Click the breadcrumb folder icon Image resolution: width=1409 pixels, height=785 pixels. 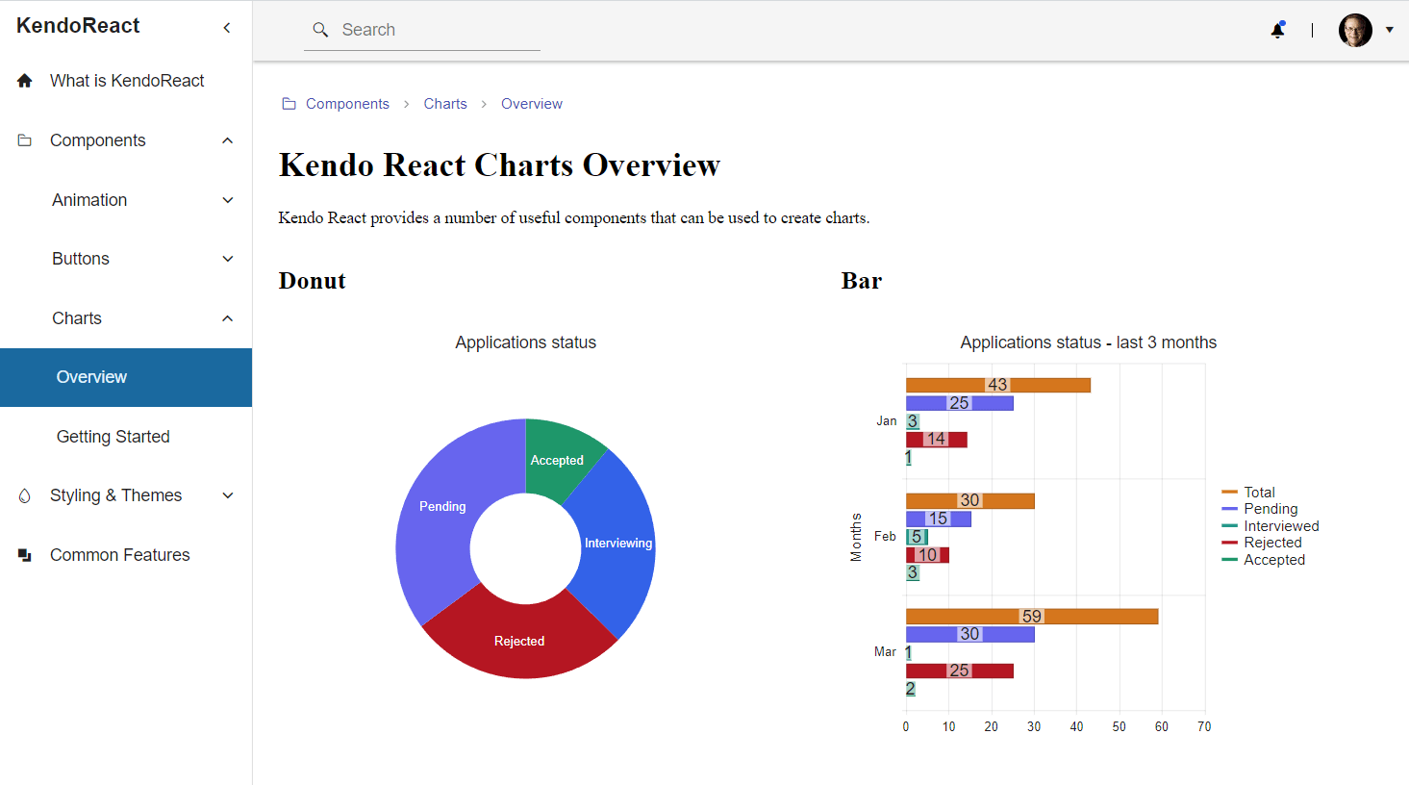289,104
